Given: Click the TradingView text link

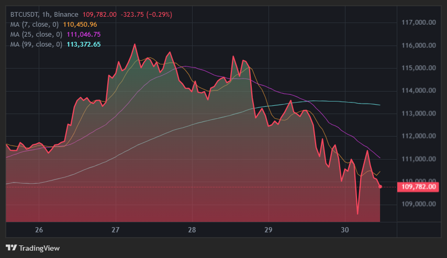Looking at the screenshot, I should point(39,248).
